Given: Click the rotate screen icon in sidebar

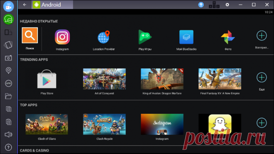Looking at the screenshot, I should tap(8, 45).
